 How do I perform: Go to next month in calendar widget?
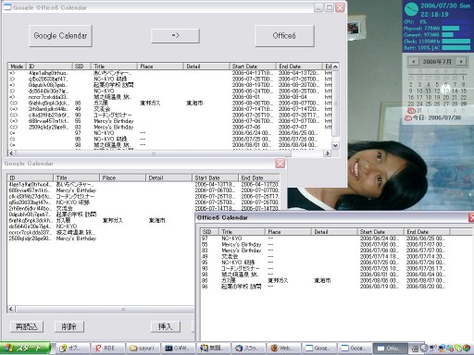point(461,62)
